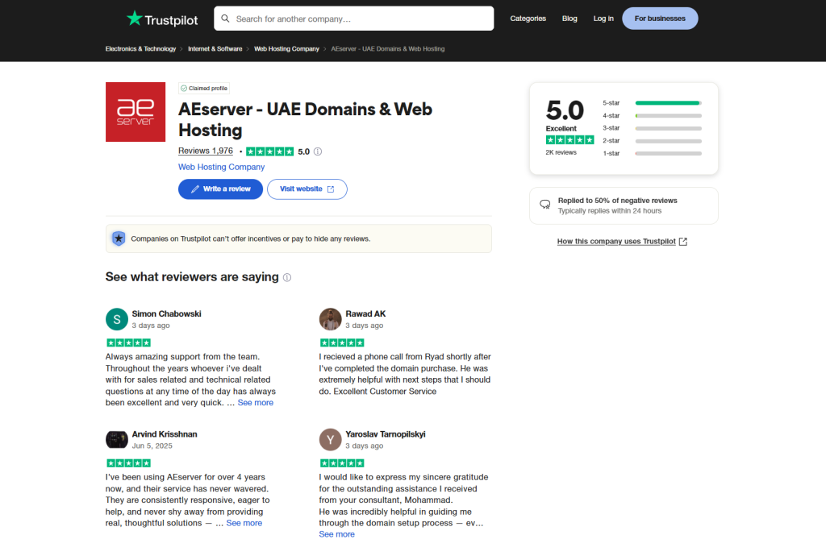Open Yaroslav Tarnopilskyi's brown Y avatar

(x=330, y=439)
